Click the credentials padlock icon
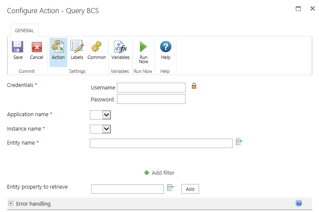 194,86
